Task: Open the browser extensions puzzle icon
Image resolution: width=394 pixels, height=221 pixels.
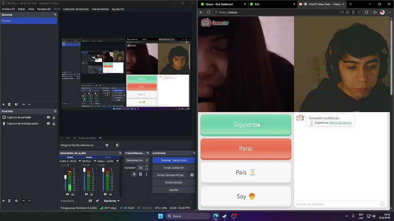Action: [x=367, y=12]
